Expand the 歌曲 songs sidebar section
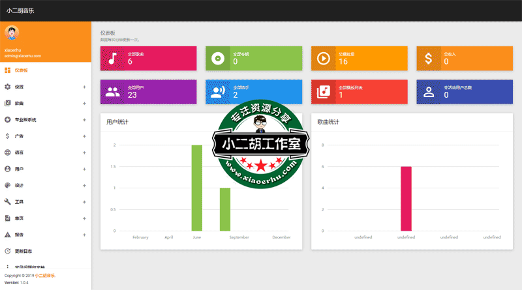Viewport: 522px width, 290px height. pyautogui.click(x=84, y=103)
